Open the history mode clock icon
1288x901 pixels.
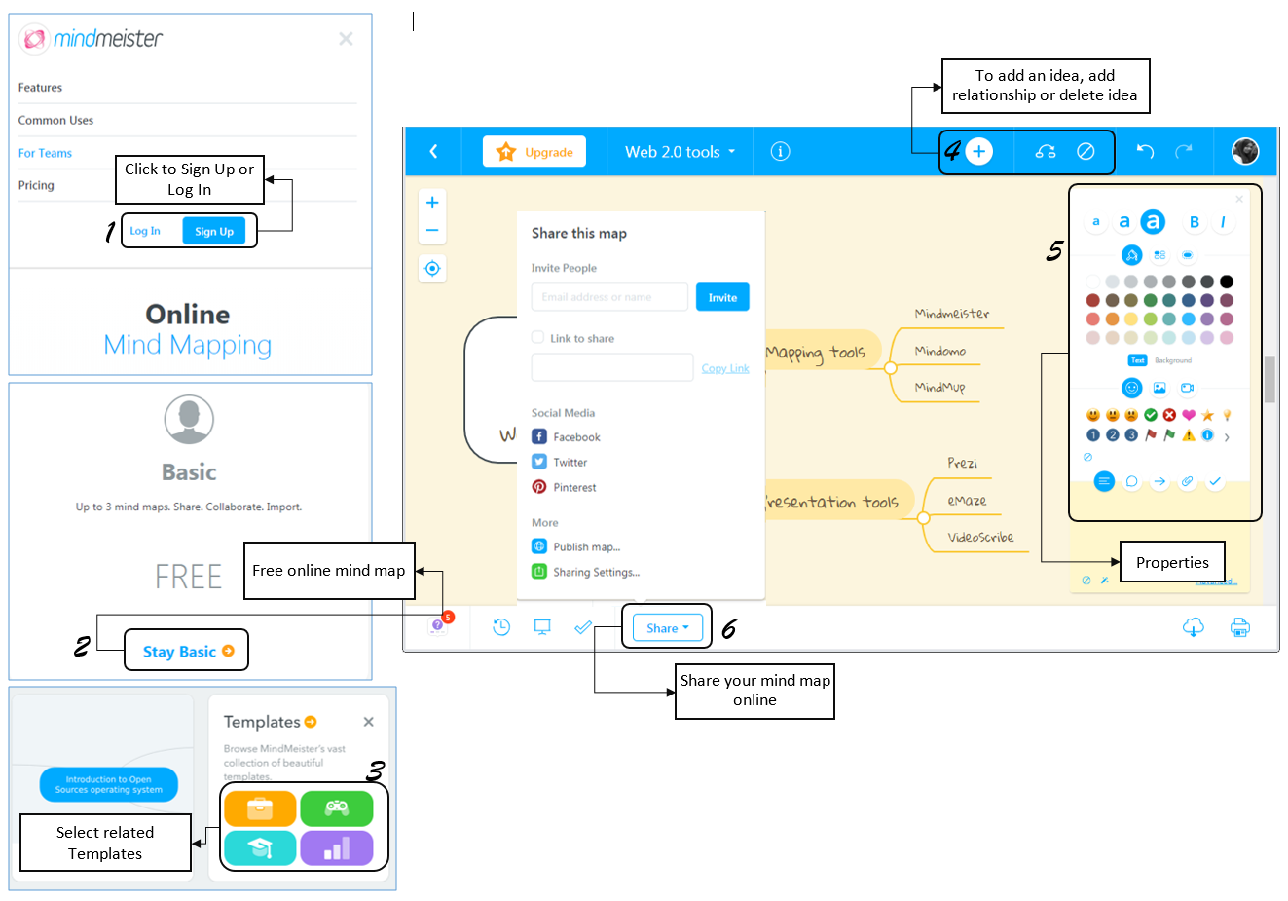pos(501,627)
